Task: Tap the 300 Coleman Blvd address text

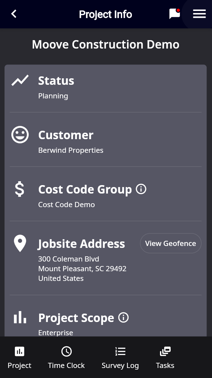Action: [69, 259]
